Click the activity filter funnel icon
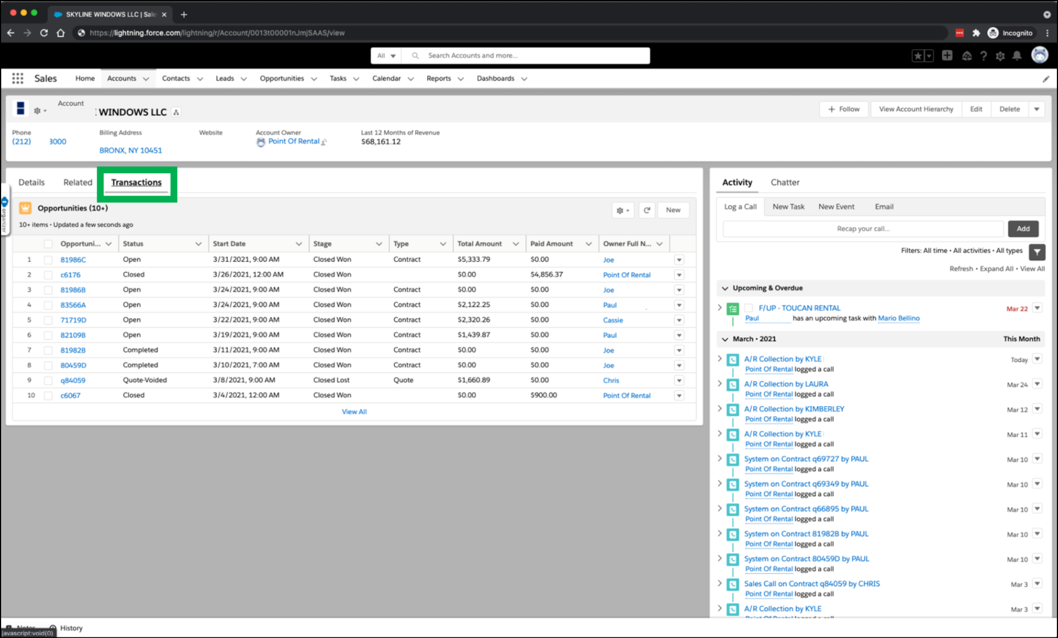This screenshot has width=1058, height=638. pyautogui.click(x=1037, y=252)
